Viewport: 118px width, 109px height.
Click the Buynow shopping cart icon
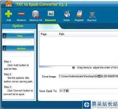[92, 14]
